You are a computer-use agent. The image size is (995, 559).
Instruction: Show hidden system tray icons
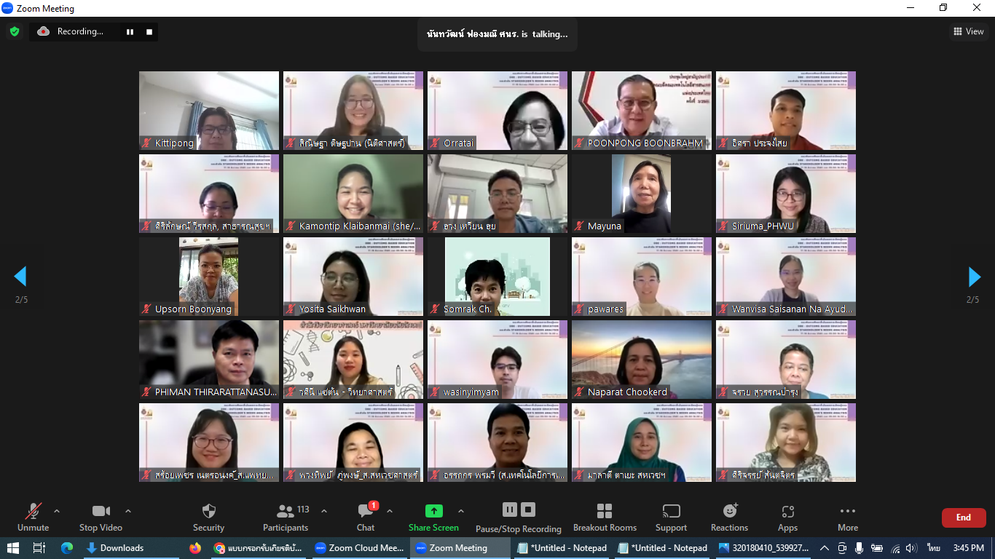click(824, 548)
